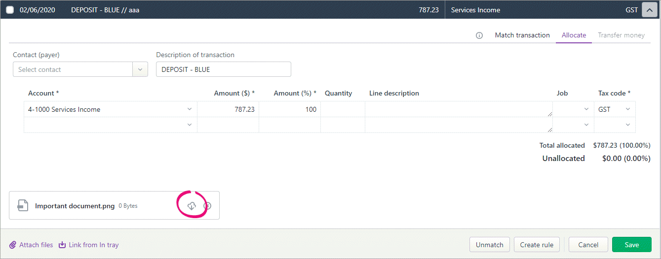Click the Unmatch button

(x=490, y=245)
